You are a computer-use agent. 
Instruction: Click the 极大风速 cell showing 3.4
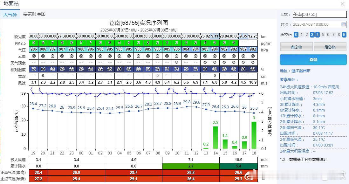[76, 160]
